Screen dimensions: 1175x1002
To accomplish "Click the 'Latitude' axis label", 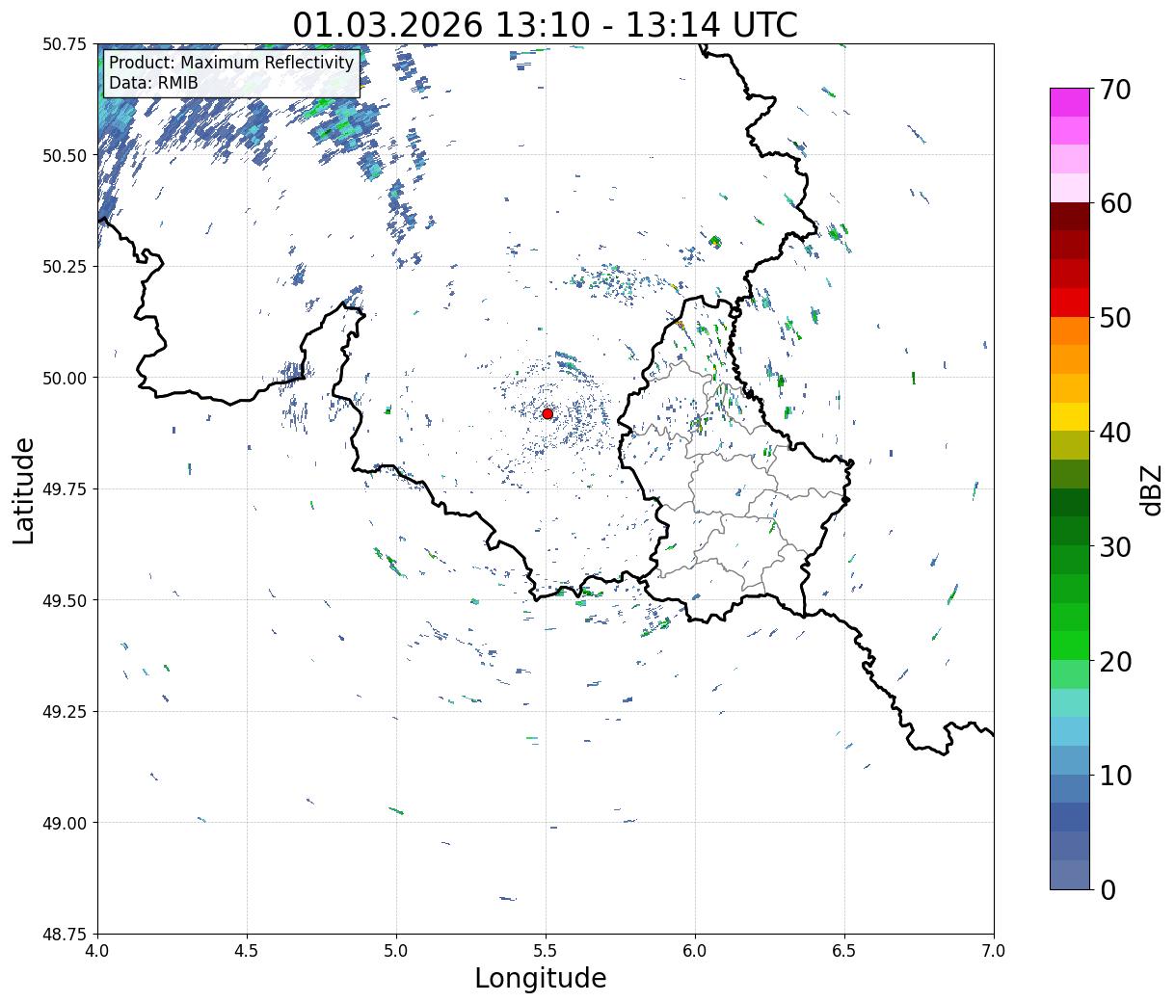I will [24, 489].
